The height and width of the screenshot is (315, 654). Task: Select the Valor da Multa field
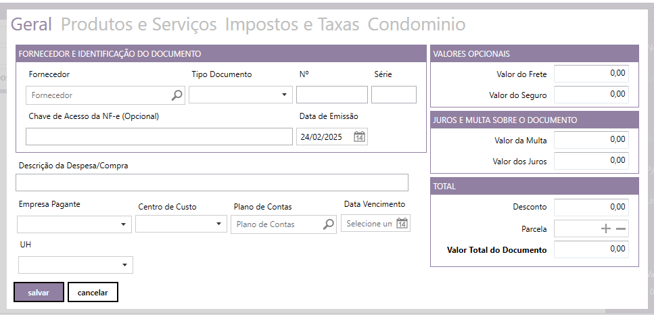click(x=591, y=140)
